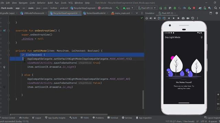The width and height of the screenshot is (220, 123).
Task: Open the VCS menu
Action: pos(70,3)
